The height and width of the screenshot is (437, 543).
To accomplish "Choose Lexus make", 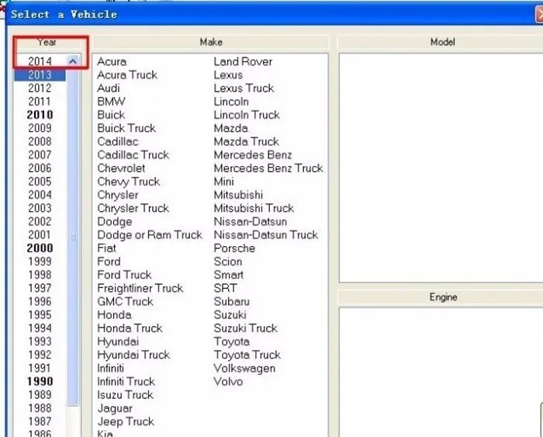I will click(x=228, y=75).
